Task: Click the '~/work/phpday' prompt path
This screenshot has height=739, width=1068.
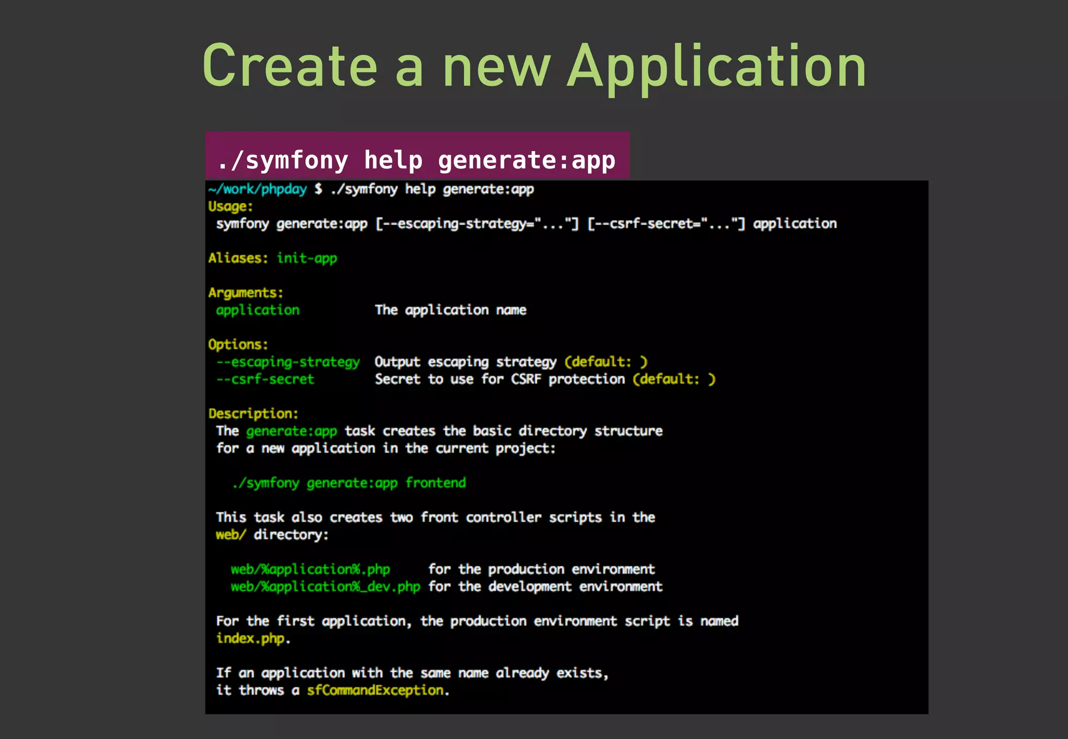Action: (x=258, y=190)
